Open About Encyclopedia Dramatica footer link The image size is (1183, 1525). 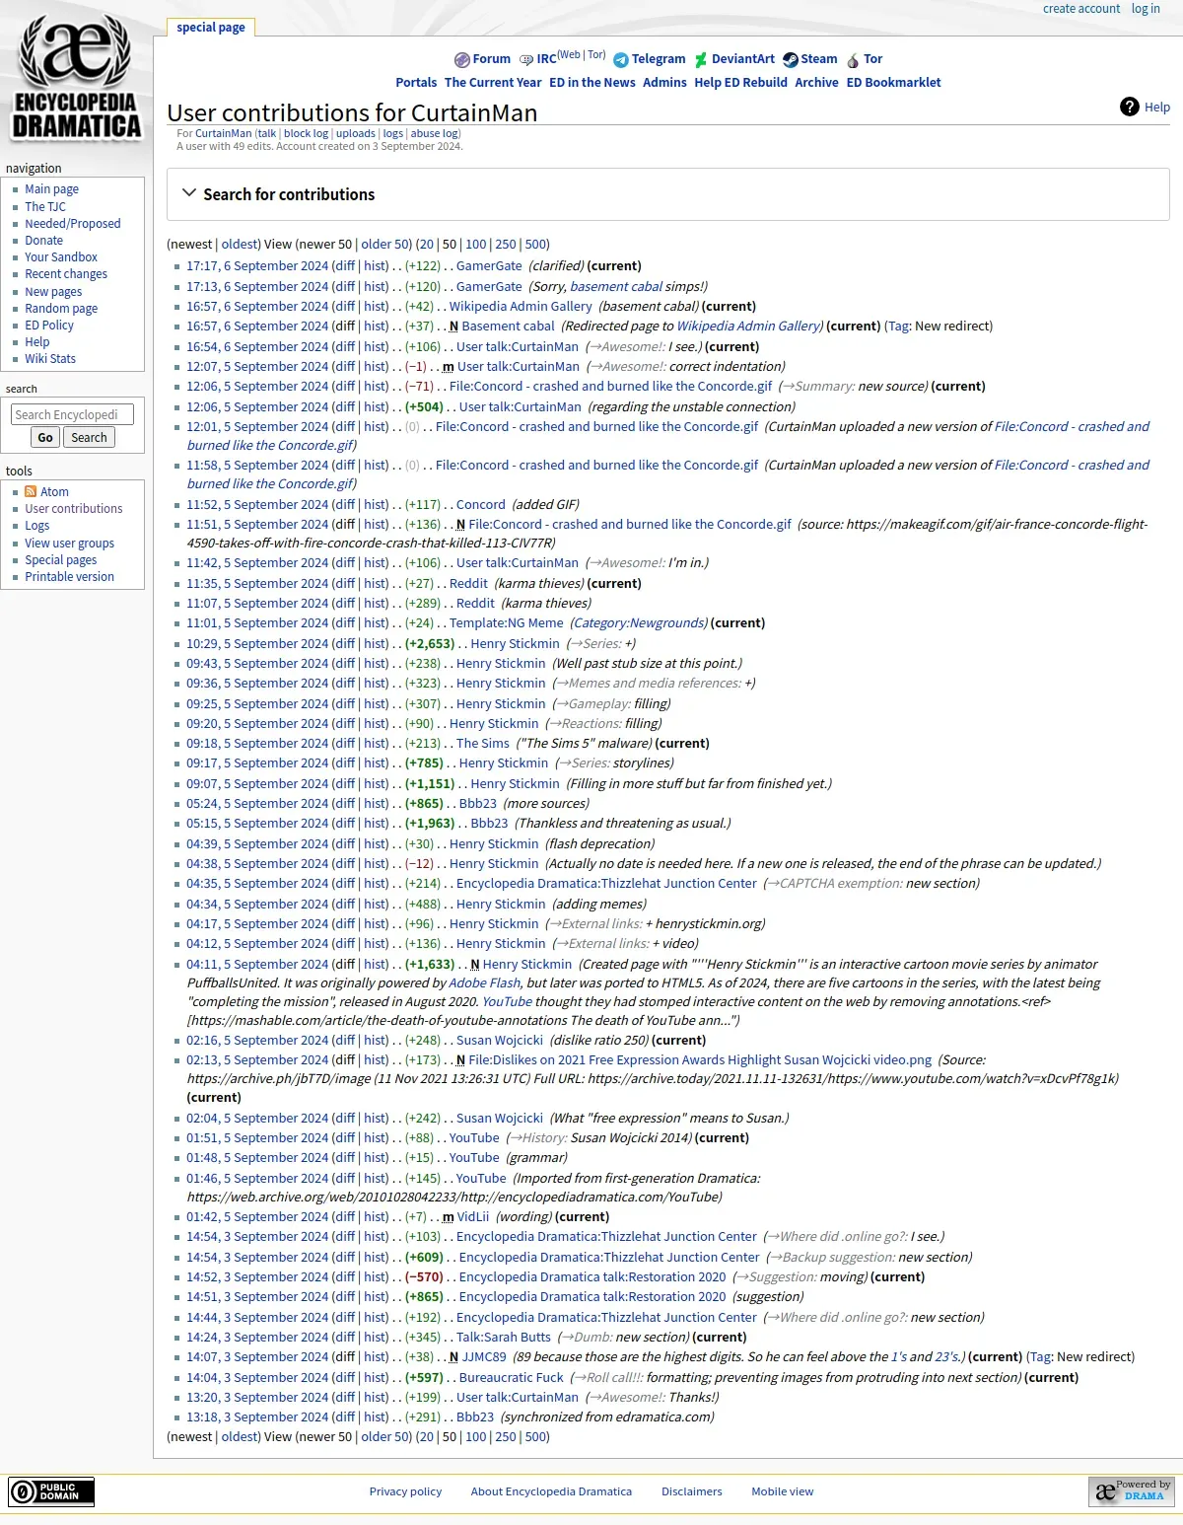tap(551, 1491)
